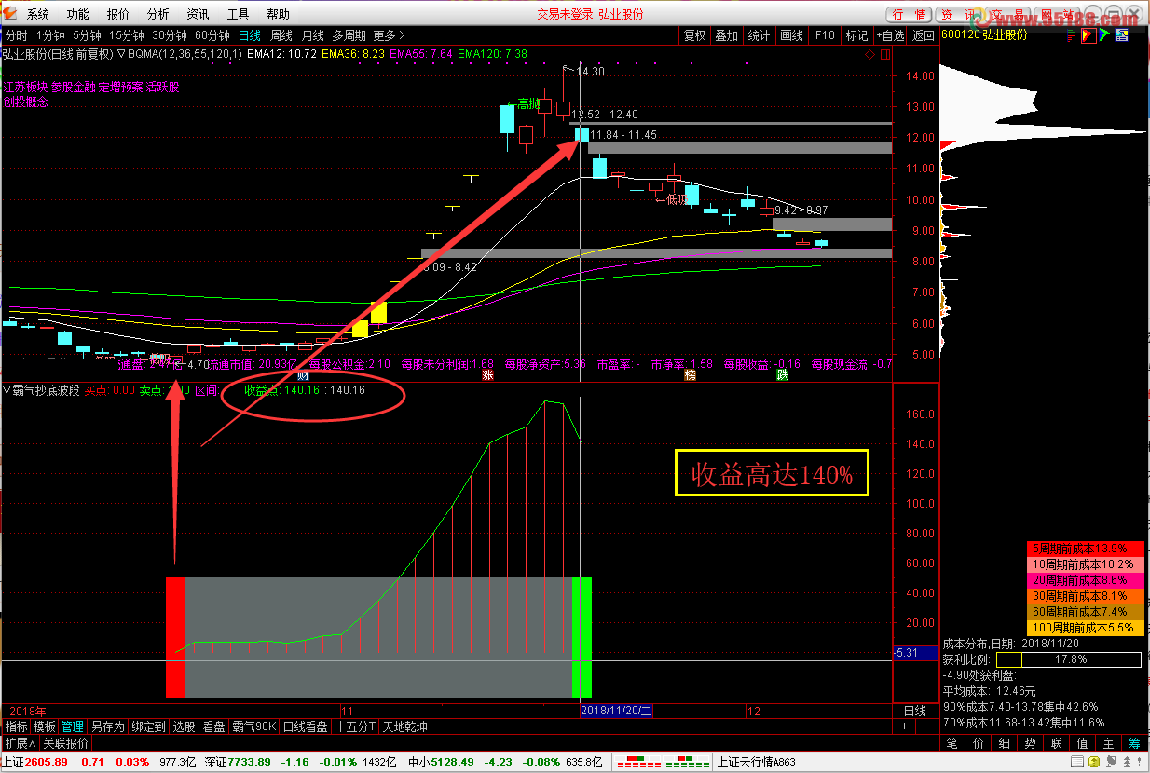Viewport: 1150px width, 773px height.
Task: Open the 扩展 expander in bottom bar
Action: point(20,743)
